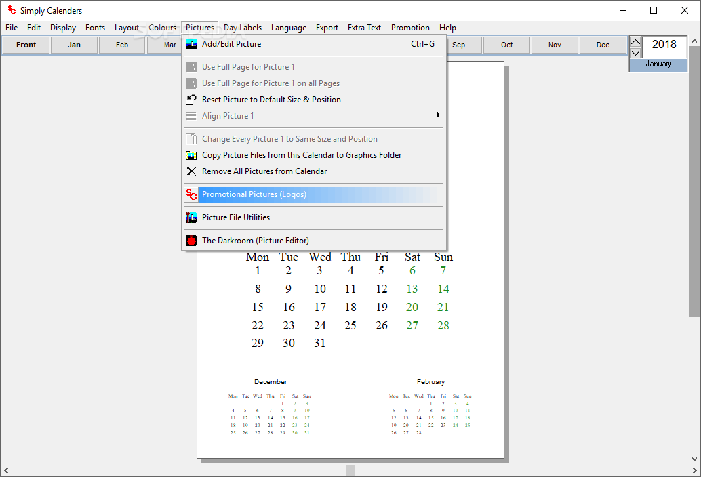Click the Add/Edit Picture icon

[191, 44]
